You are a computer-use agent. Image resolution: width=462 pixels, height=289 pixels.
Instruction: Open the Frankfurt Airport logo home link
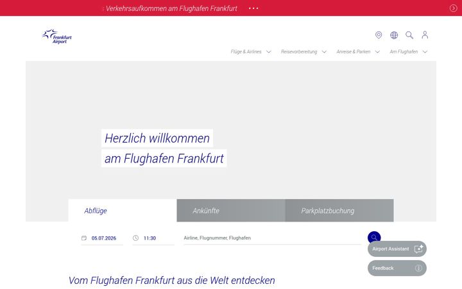[57, 37]
